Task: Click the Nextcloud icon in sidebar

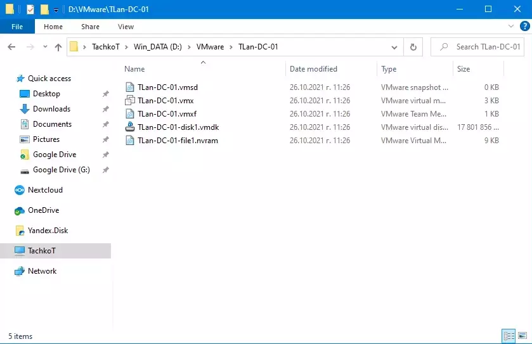Action: 20,190
